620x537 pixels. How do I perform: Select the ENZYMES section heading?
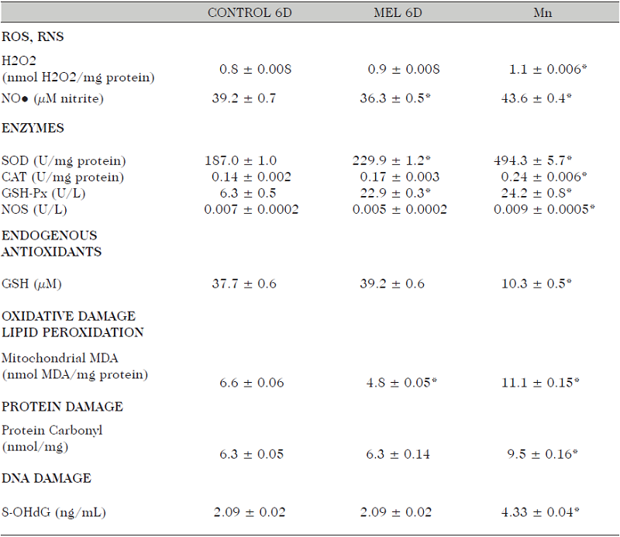point(33,129)
